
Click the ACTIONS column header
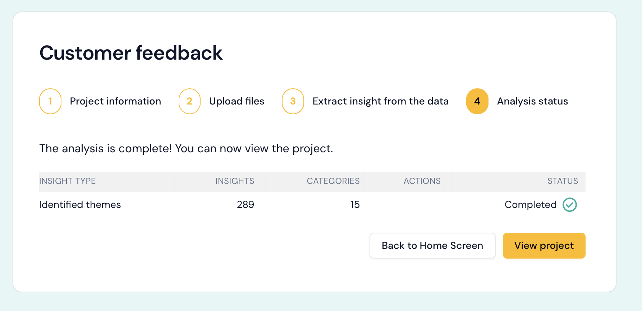click(x=422, y=181)
